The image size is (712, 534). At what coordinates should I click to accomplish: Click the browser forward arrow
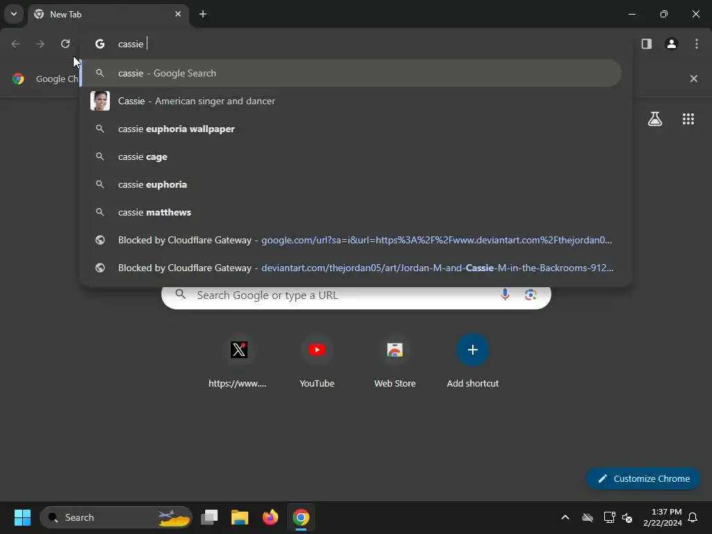point(40,44)
